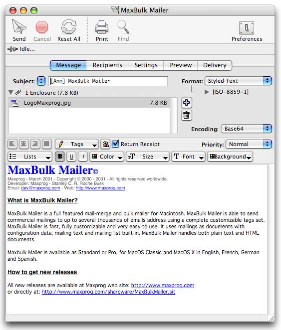Collapse the 1 Enclosure disclosure triangle
281x330 pixels.
tap(11, 92)
